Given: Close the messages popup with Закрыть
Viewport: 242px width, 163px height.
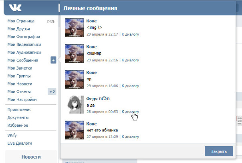Looking at the screenshot, I should (x=219, y=151).
